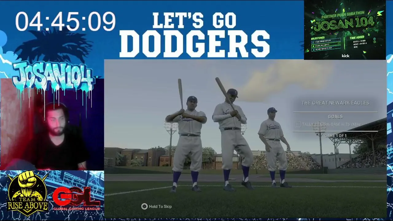This screenshot has width=393, height=221.
Task: Click the lower clock icon beside Time Added
Action: click(x=375, y=42)
